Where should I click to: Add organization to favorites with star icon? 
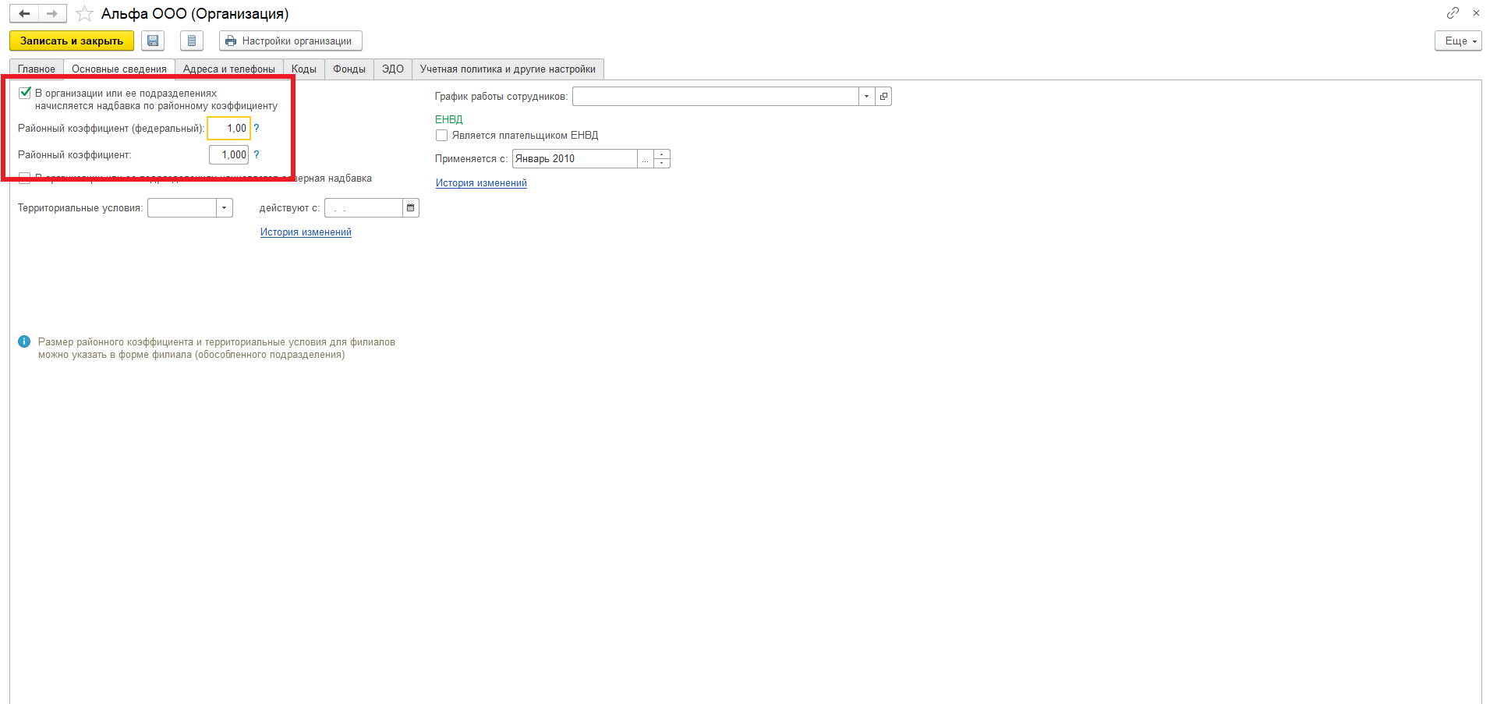[84, 14]
